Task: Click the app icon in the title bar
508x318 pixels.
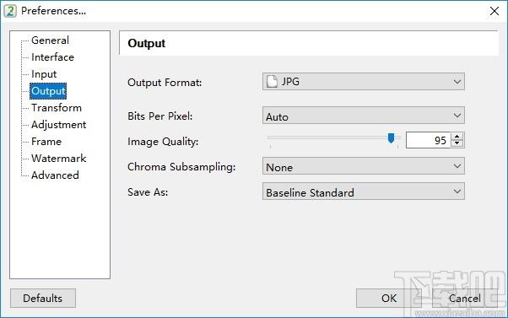Action: click(10, 11)
